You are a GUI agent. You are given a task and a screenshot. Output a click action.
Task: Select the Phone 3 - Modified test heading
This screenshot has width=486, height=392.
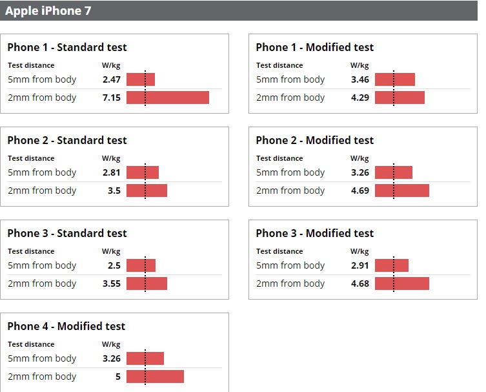click(314, 233)
